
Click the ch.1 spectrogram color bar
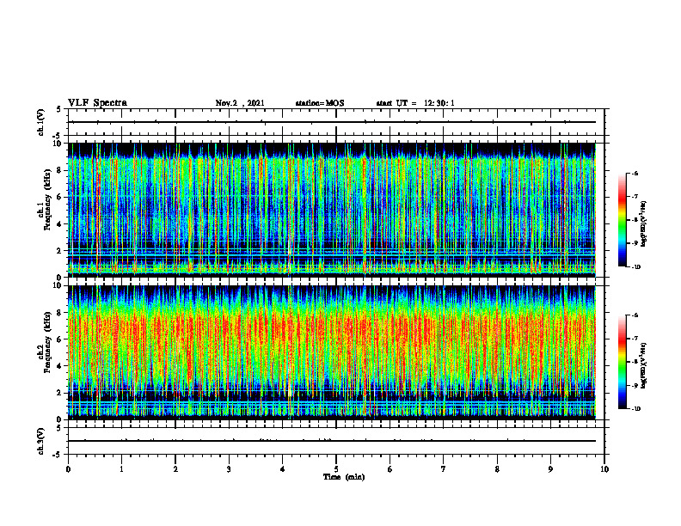[x=622, y=220]
